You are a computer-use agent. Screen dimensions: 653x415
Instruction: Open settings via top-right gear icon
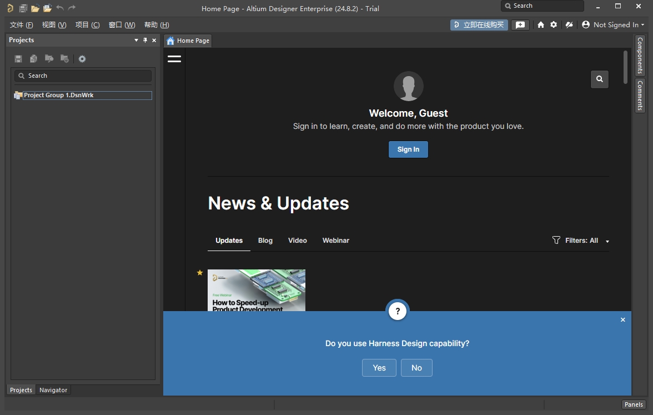(x=554, y=25)
